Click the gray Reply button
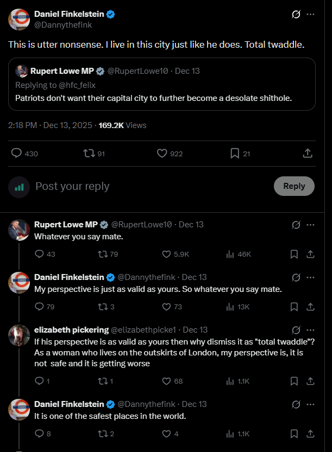This screenshot has width=332, height=452. [294, 186]
